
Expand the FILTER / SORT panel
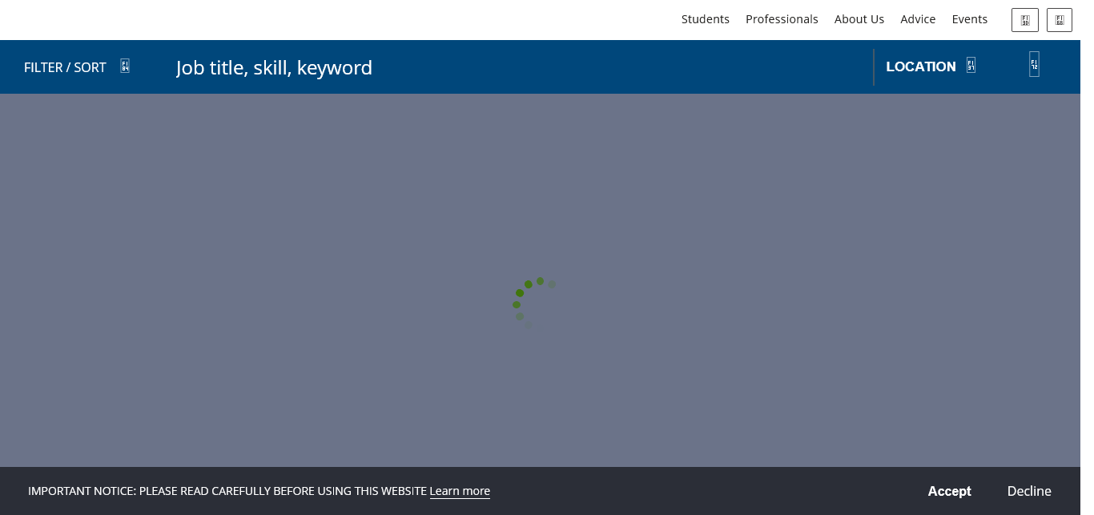point(65,67)
